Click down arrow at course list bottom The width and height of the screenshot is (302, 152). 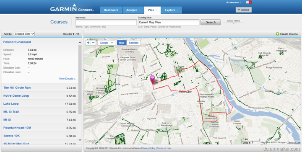[x=80, y=140]
